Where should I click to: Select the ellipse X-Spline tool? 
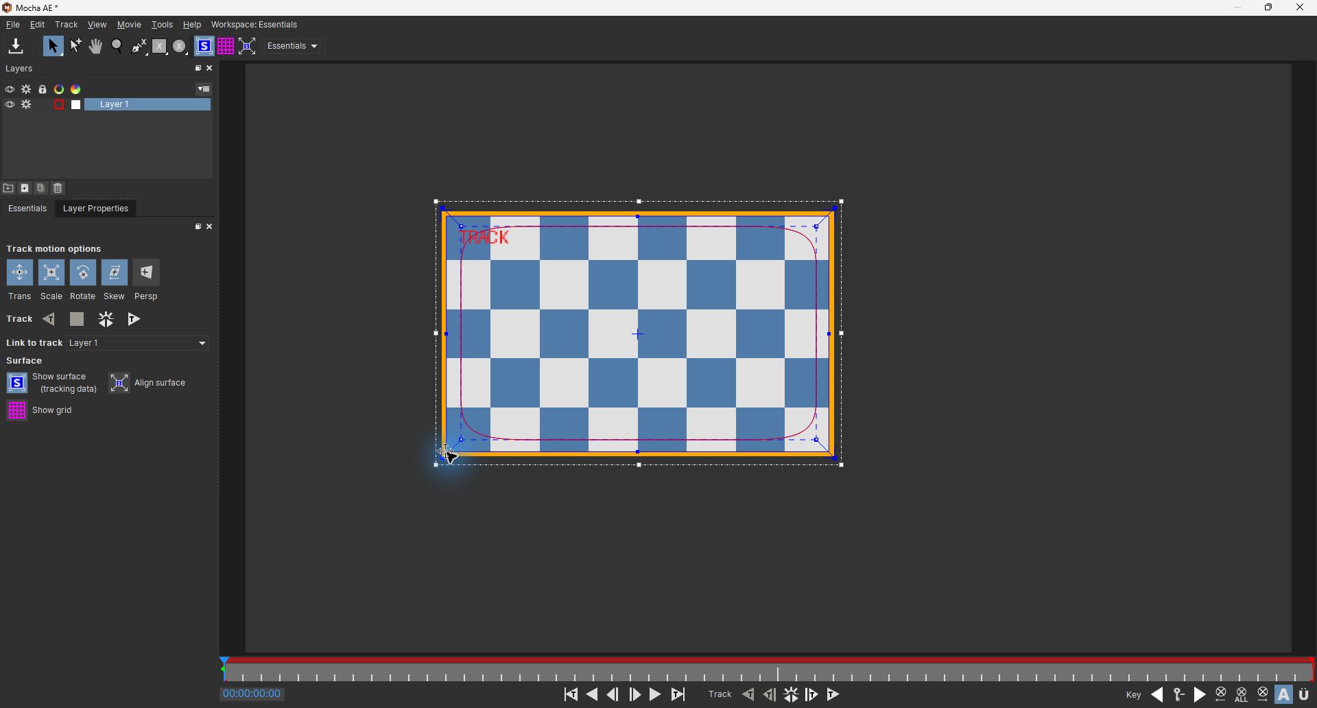click(x=180, y=46)
